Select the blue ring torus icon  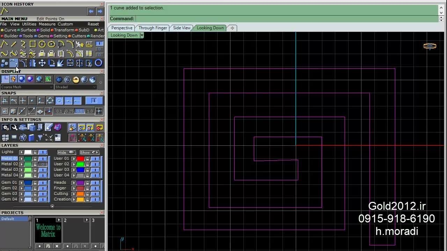[x=98, y=63]
